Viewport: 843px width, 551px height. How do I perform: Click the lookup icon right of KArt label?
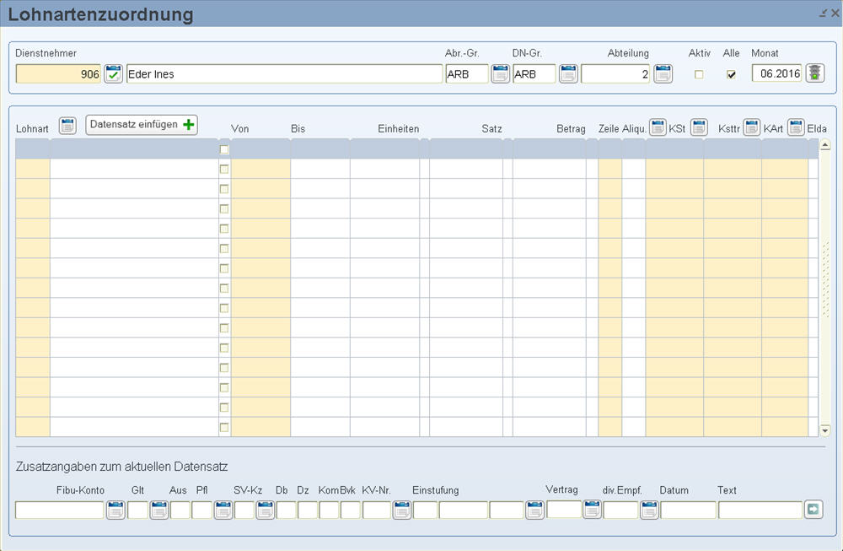796,127
